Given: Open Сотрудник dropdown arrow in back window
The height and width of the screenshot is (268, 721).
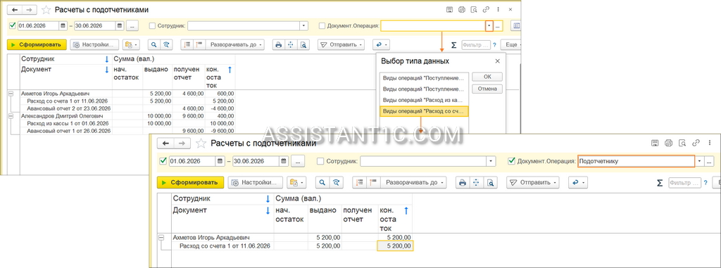Looking at the screenshot, I should pos(304,26).
